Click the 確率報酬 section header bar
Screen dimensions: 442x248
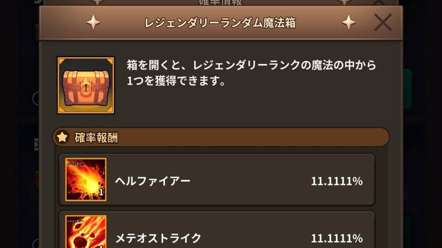coord(221,137)
